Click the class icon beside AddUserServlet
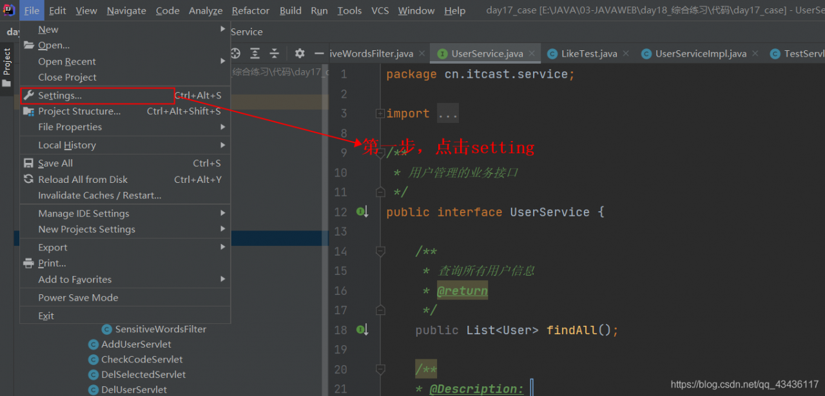 click(93, 344)
